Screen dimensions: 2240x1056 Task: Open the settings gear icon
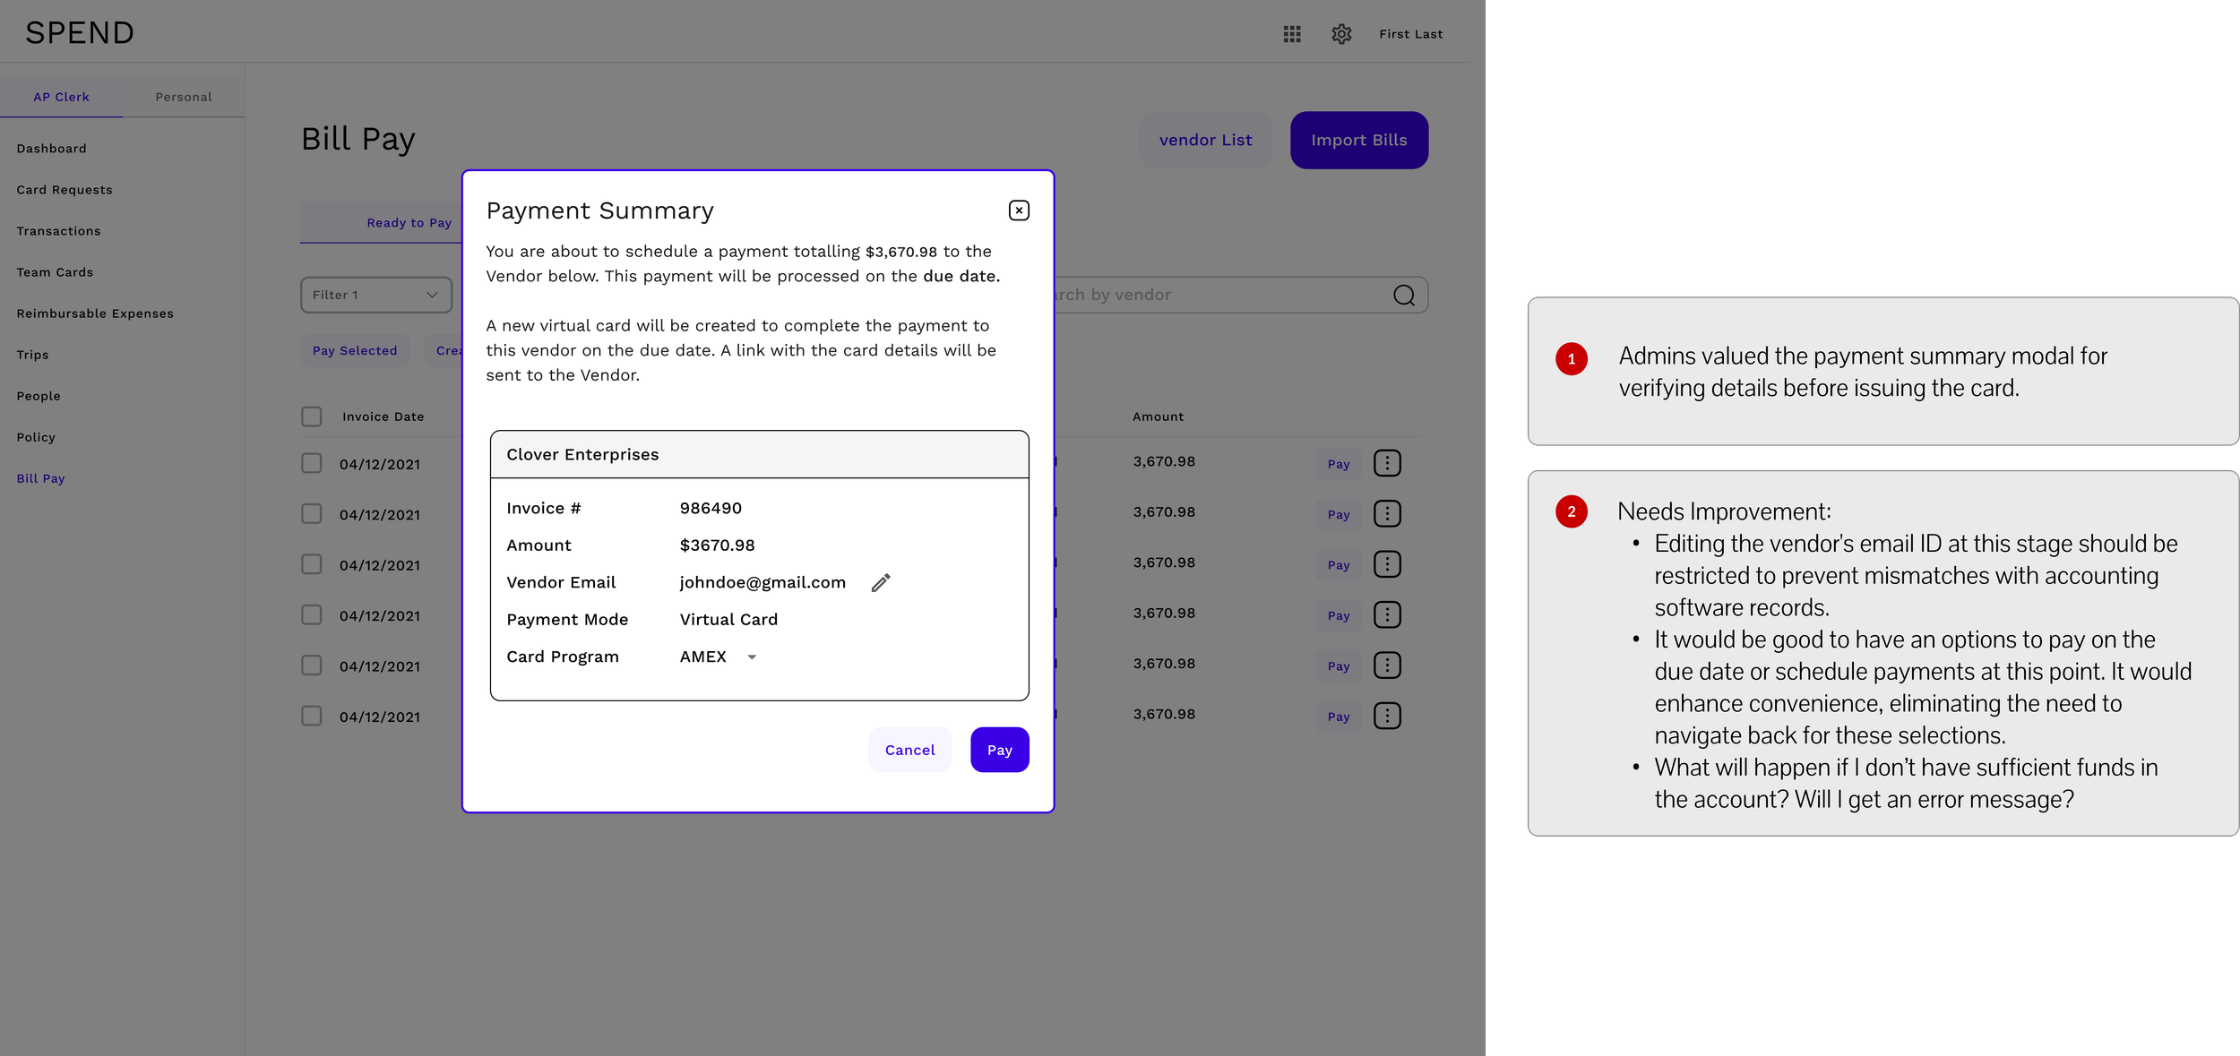tap(1341, 34)
